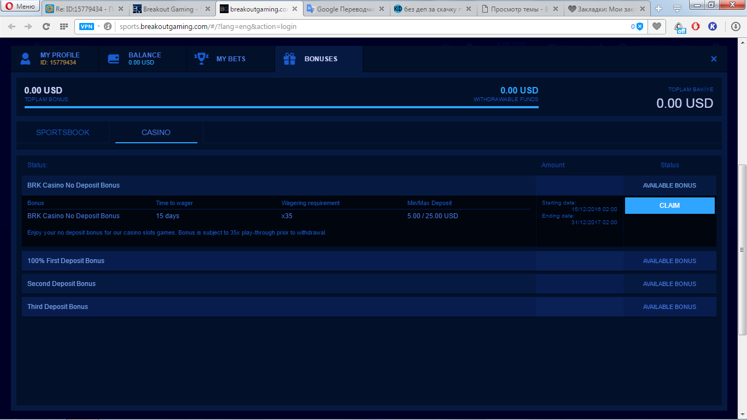Close the без деп за скачку tab
This screenshot has width=747, height=420.
pos(469,9)
